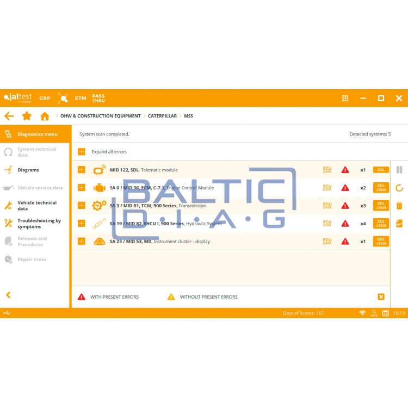Close the legend with X button

click(381, 296)
